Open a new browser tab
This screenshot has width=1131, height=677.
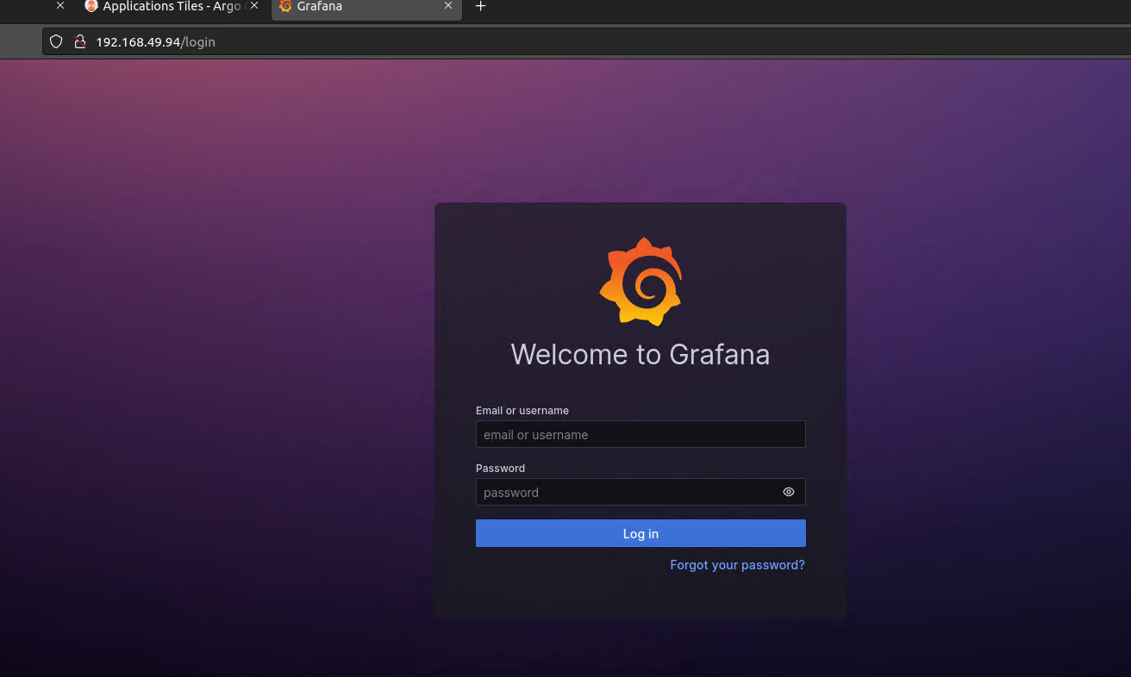[x=481, y=6]
